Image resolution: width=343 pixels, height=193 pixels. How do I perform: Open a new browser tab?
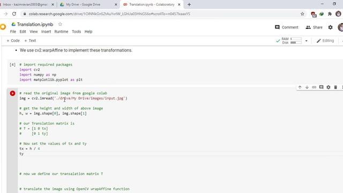coord(189,4)
